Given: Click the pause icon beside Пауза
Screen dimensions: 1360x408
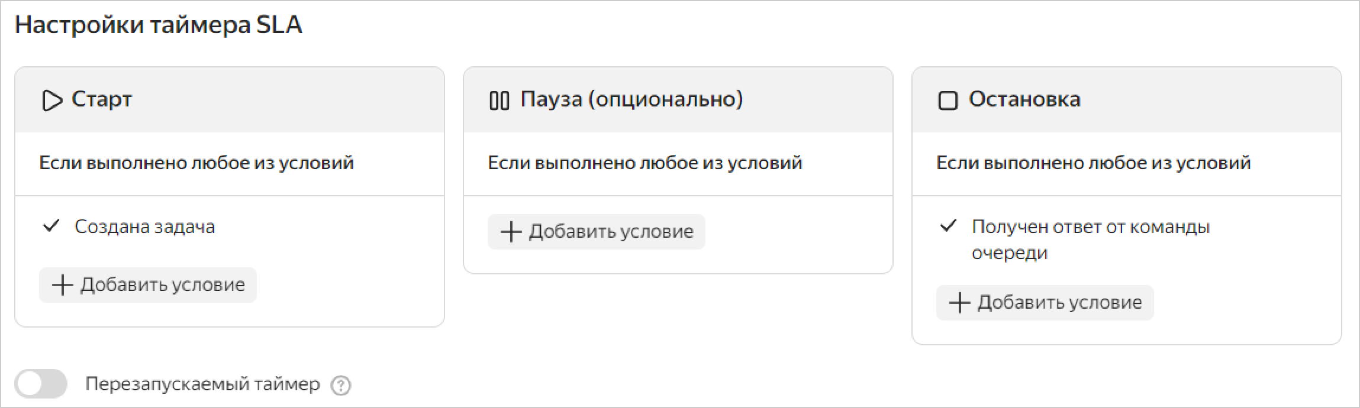Looking at the screenshot, I should pyautogui.click(x=499, y=101).
